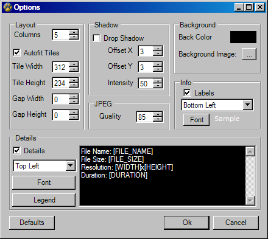The width and height of the screenshot is (268, 239).
Task: Uncheck the Details checkbox
Action: (16, 151)
